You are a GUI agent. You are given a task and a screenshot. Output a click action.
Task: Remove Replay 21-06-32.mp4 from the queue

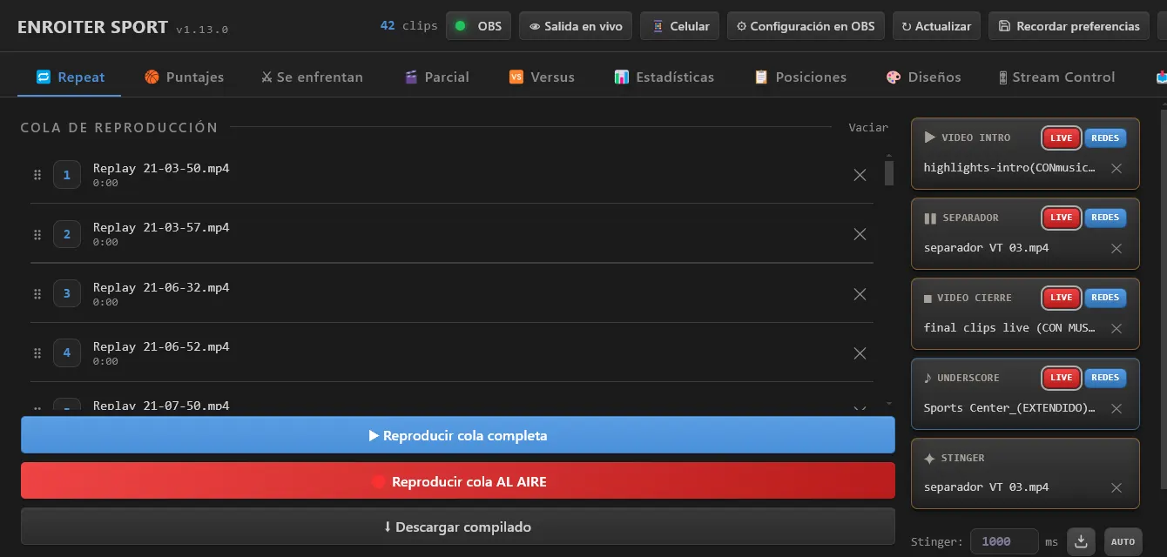[x=860, y=294]
